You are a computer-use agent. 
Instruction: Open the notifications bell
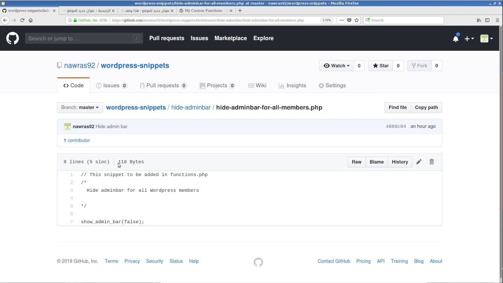pos(455,39)
